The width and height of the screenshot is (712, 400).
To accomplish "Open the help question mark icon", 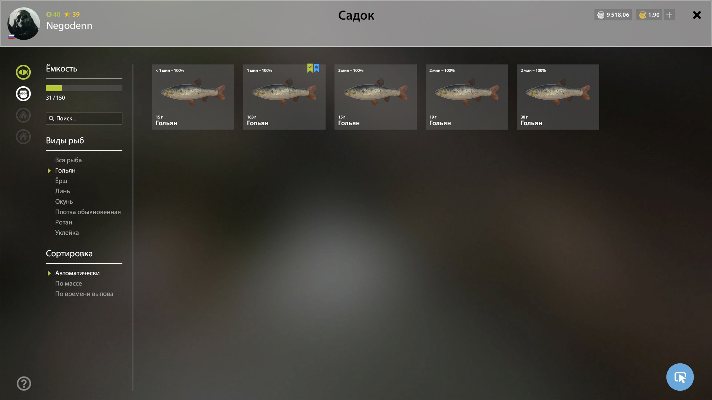I will (24, 383).
